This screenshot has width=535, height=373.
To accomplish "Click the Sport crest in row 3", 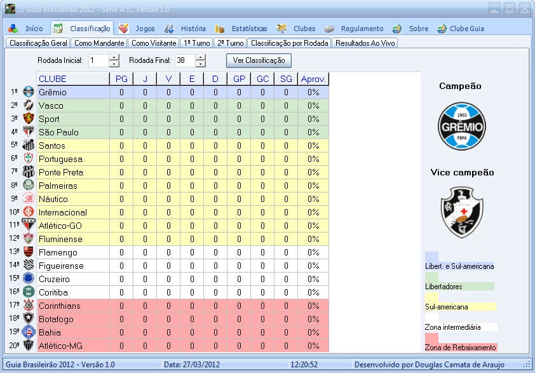I will coord(29,118).
